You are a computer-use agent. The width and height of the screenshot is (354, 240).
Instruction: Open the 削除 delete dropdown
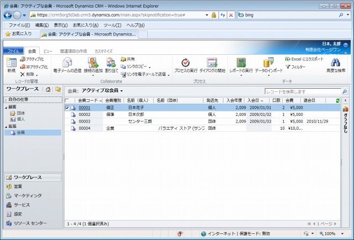[x=37, y=75]
